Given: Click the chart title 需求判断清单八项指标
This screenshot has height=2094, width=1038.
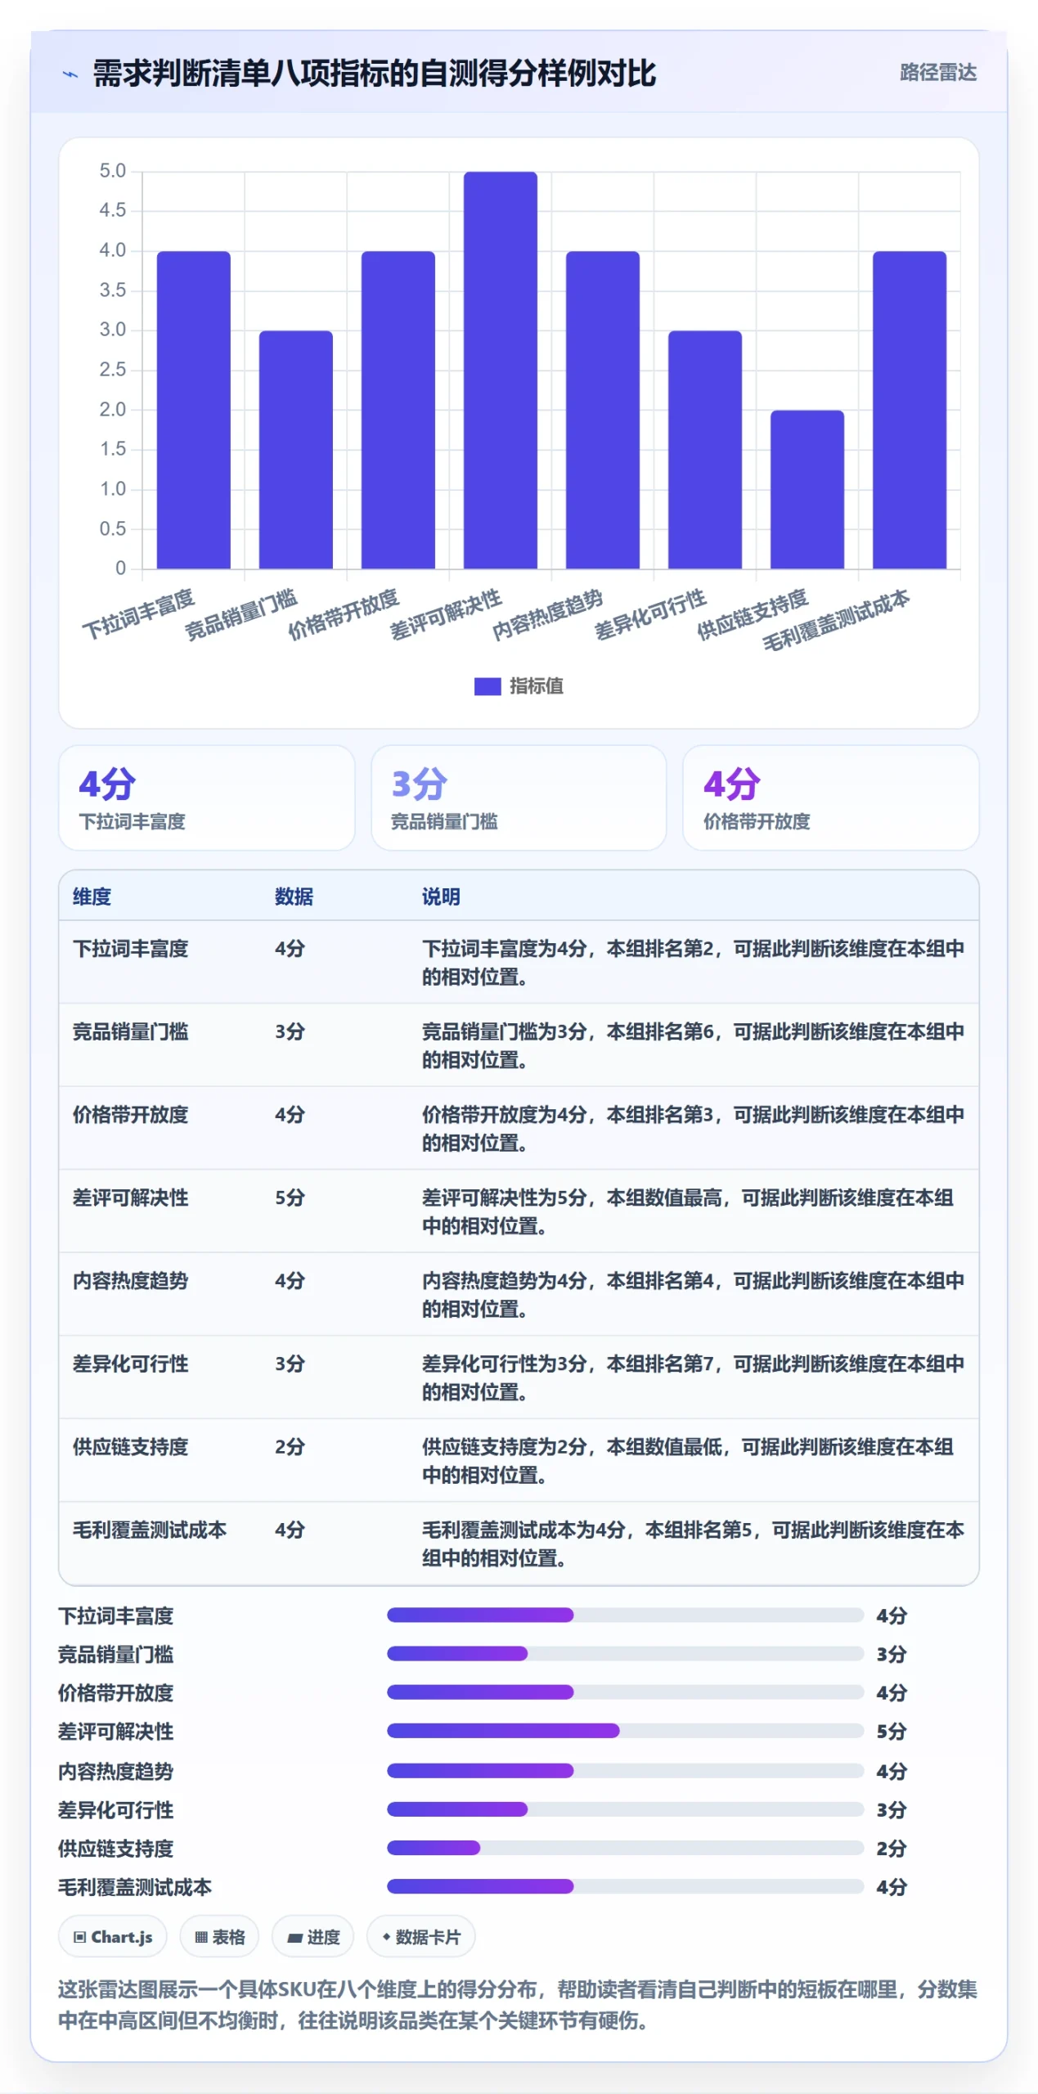Looking at the screenshot, I should [374, 74].
